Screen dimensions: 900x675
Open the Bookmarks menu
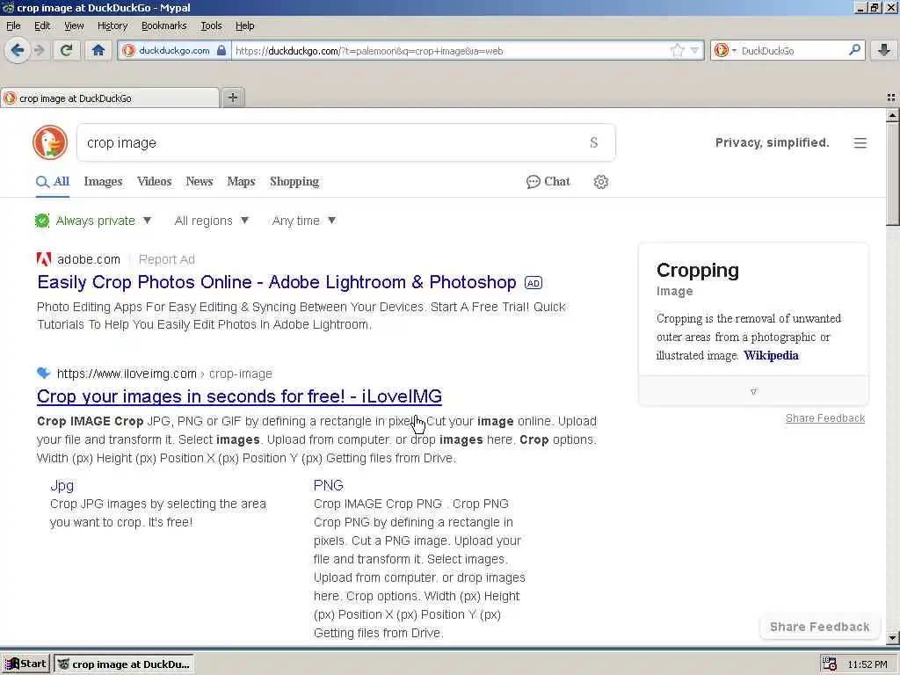point(164,25)
